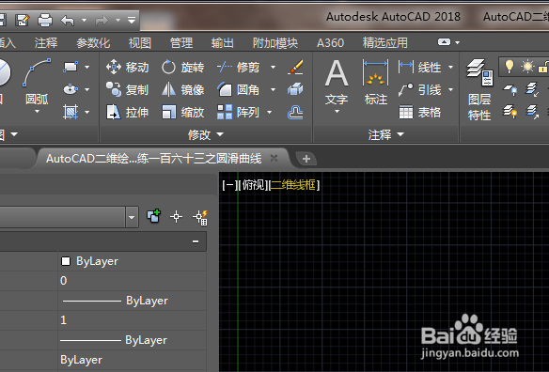The image size is (549, 372).
Task: Open the 阵列 array dropdown arrow
Action: [x=269, y=113]
